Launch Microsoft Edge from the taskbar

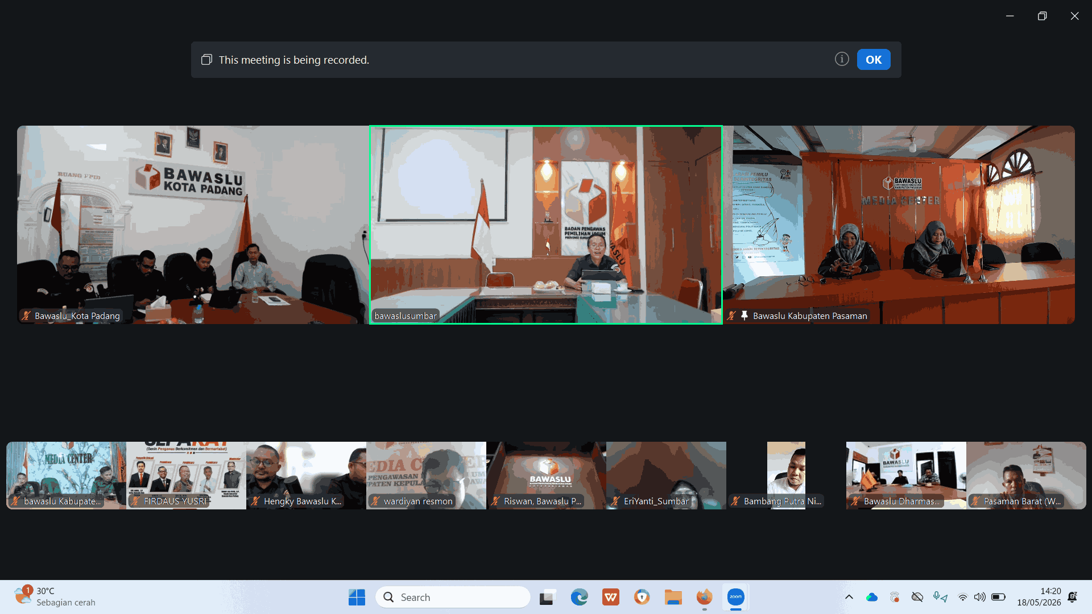pos(579,597)
